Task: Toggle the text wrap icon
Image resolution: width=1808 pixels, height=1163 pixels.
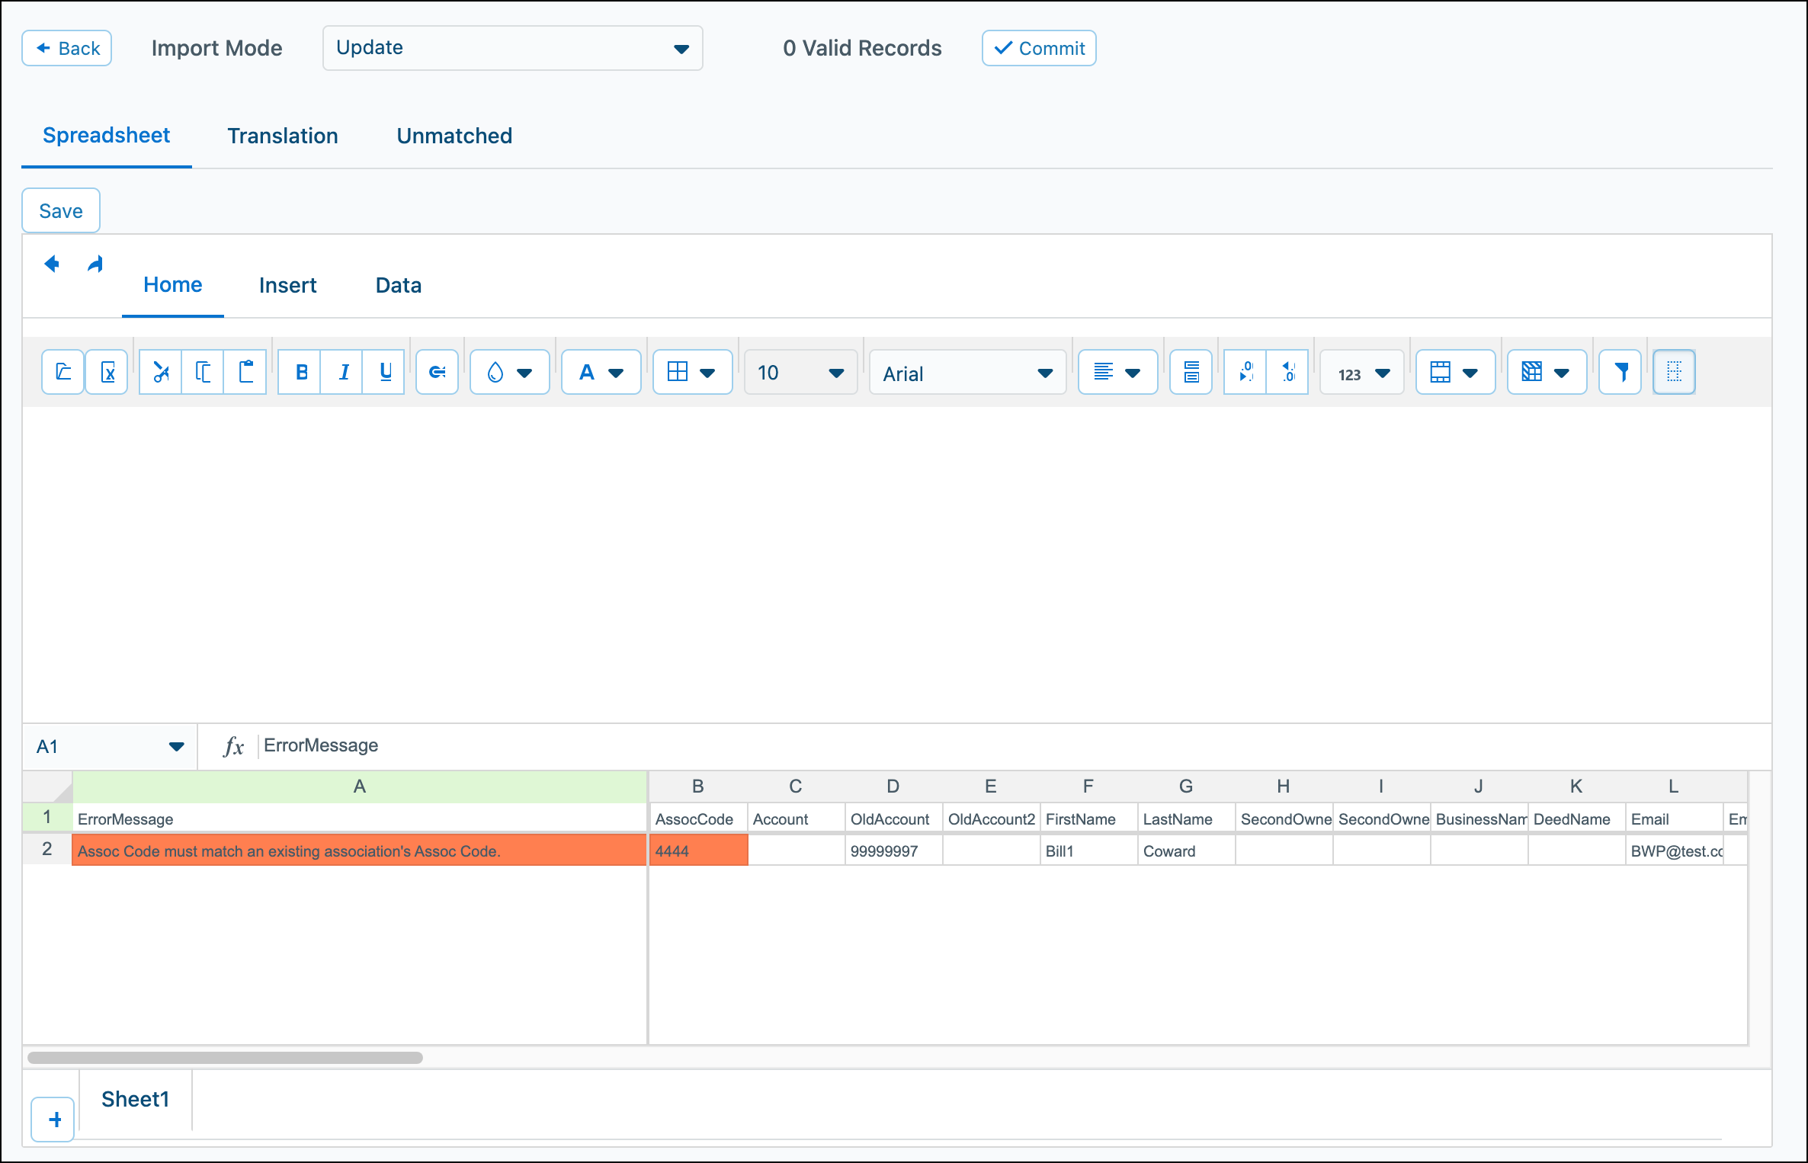Action: (1191, 372)
